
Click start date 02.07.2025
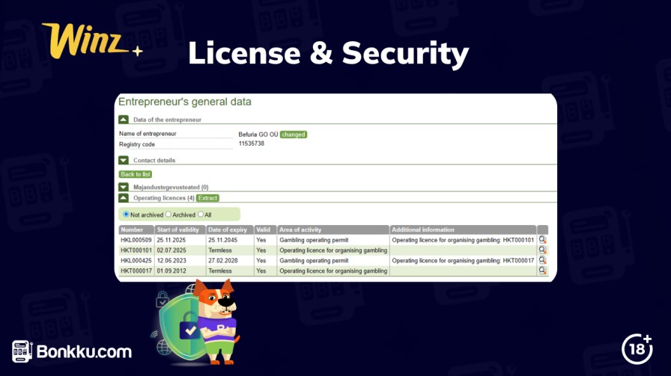click(x=171, y=250)
